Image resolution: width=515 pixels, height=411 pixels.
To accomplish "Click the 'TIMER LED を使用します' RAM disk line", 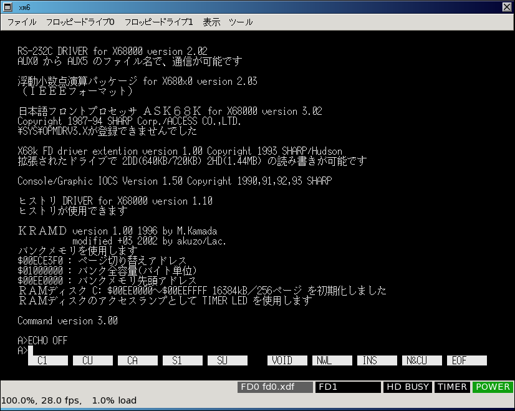I will click(x=165, y=301).
